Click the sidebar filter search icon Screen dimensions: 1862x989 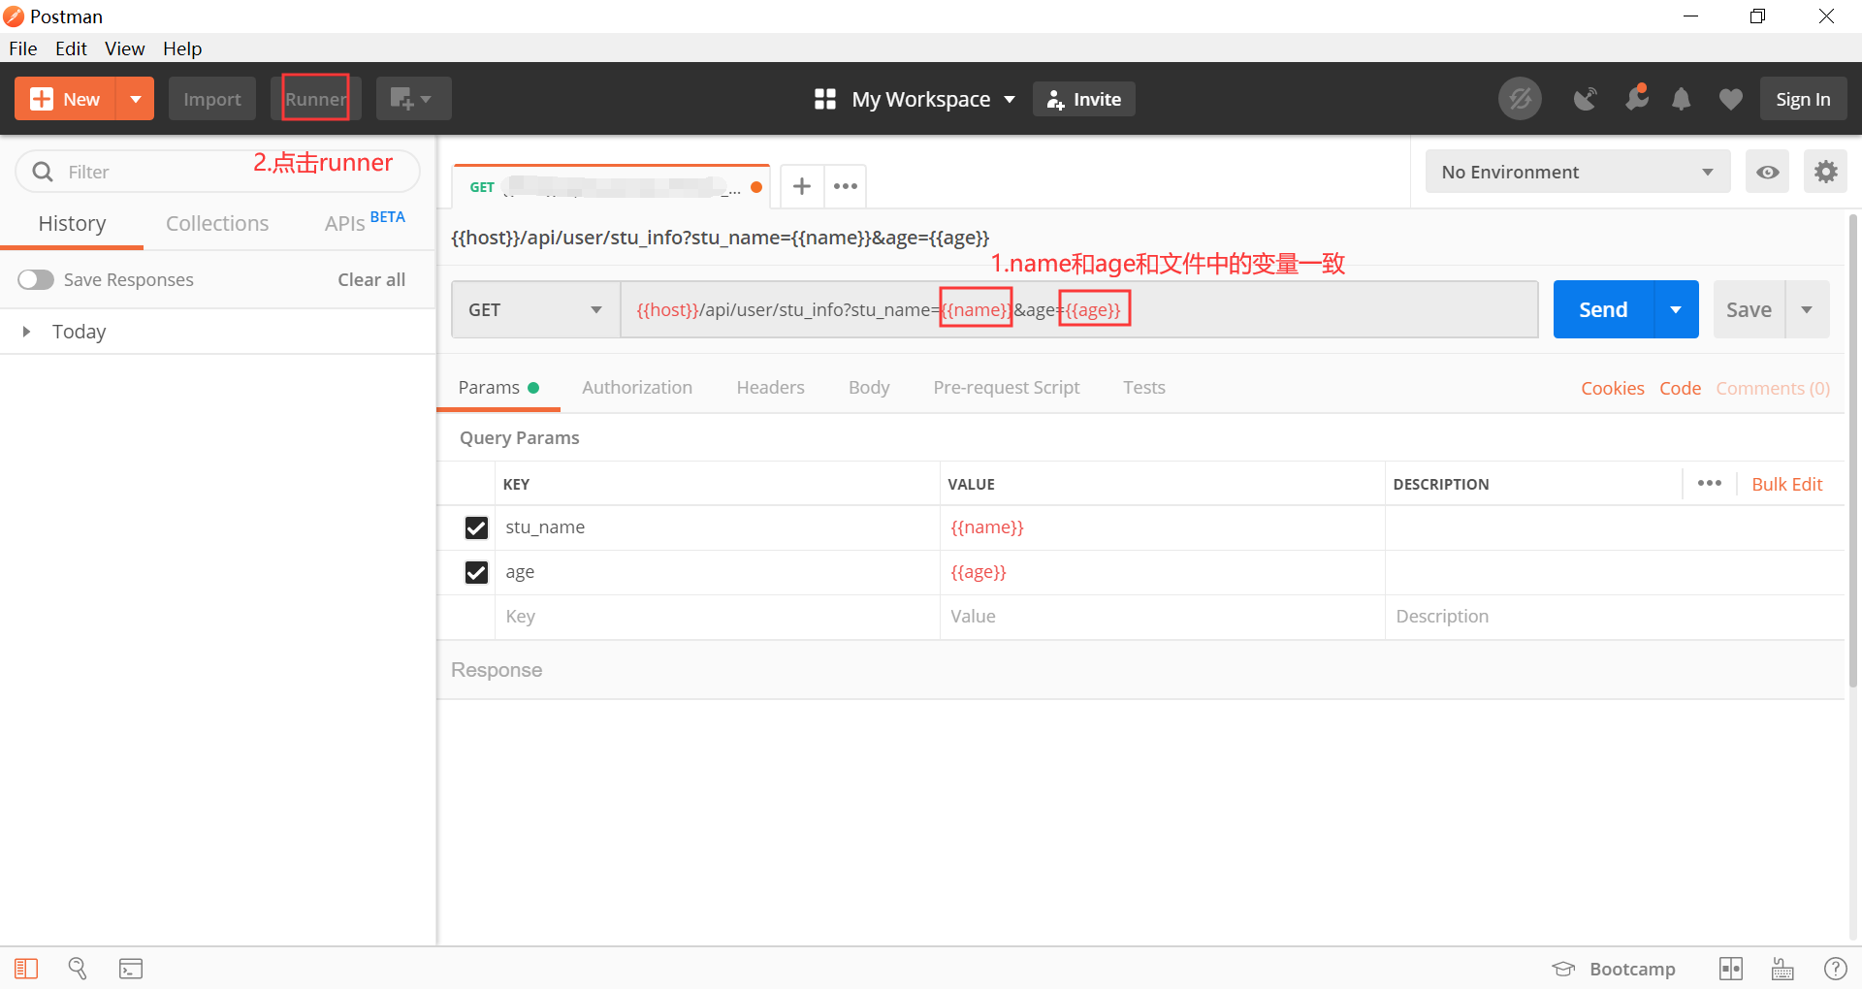43,172
